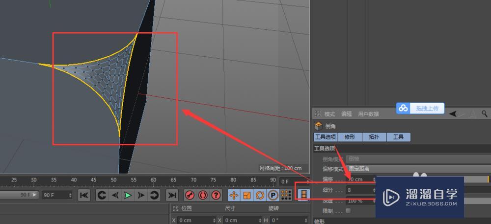
Task: Open keyframe selection question-mark icon
Action: pos(216,195)
